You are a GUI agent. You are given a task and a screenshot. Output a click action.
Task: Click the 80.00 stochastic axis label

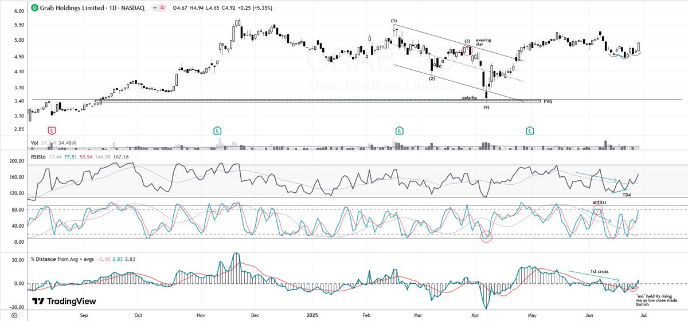[x=17, y=209]
